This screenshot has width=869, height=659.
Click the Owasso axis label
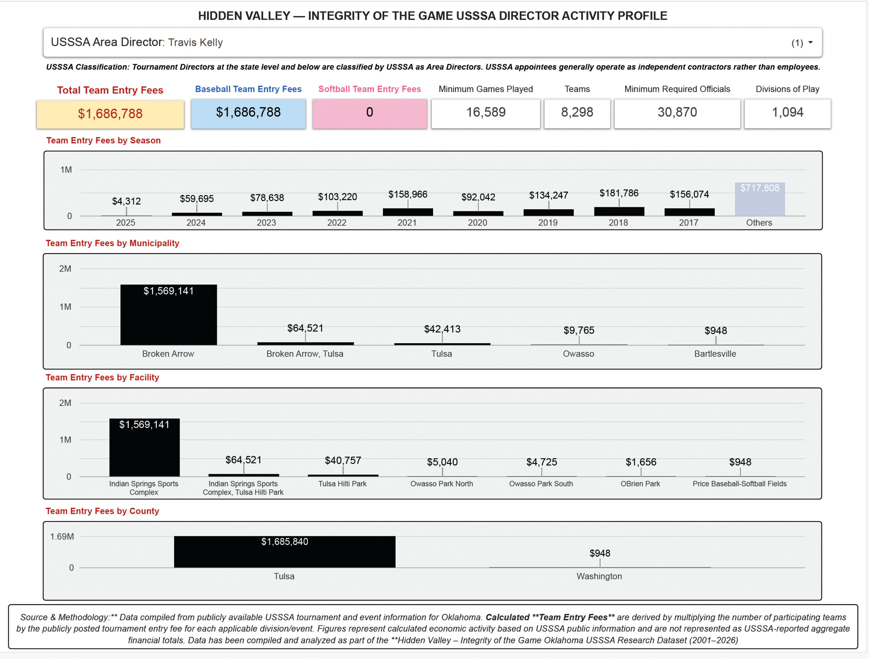(x=578, y=354)
